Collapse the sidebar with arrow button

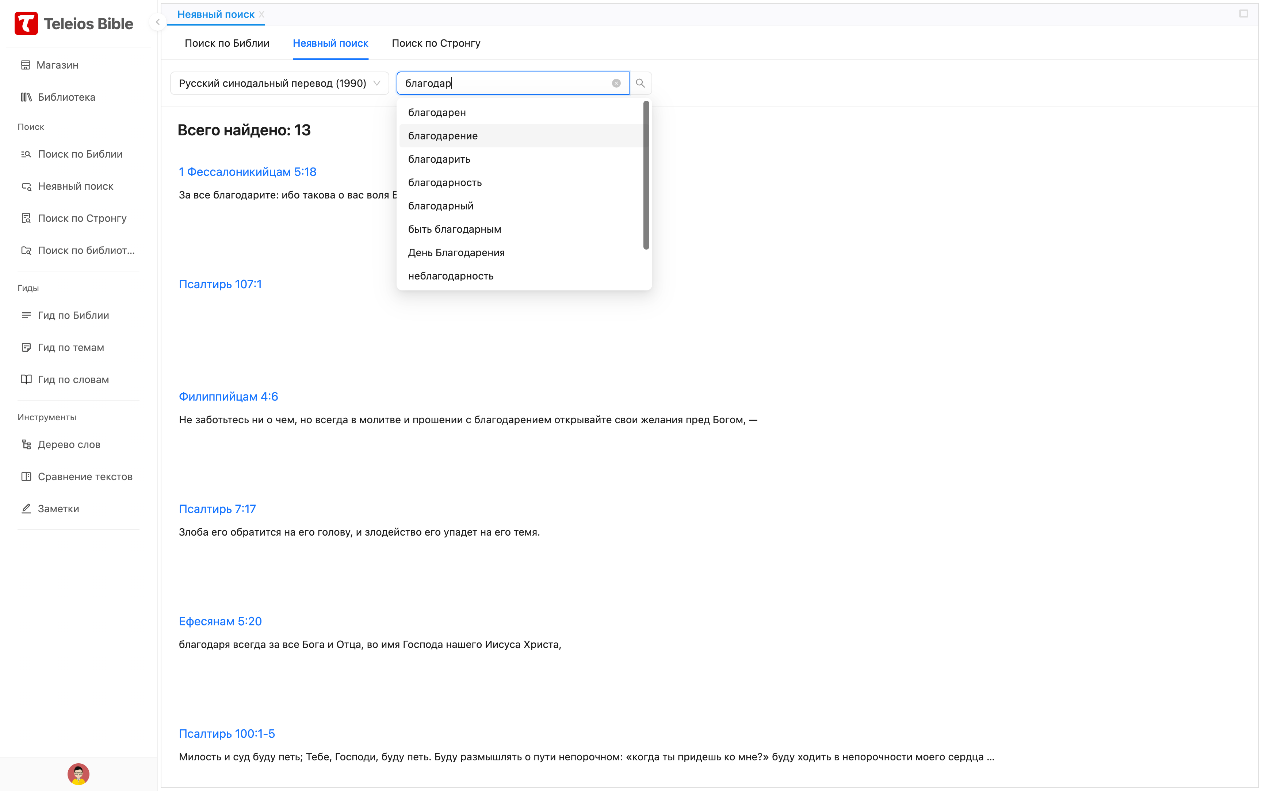click(x=157, y=22)
